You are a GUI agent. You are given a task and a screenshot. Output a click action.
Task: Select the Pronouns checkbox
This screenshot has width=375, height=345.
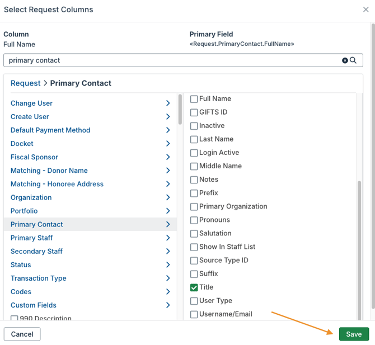tap(194, 220)
